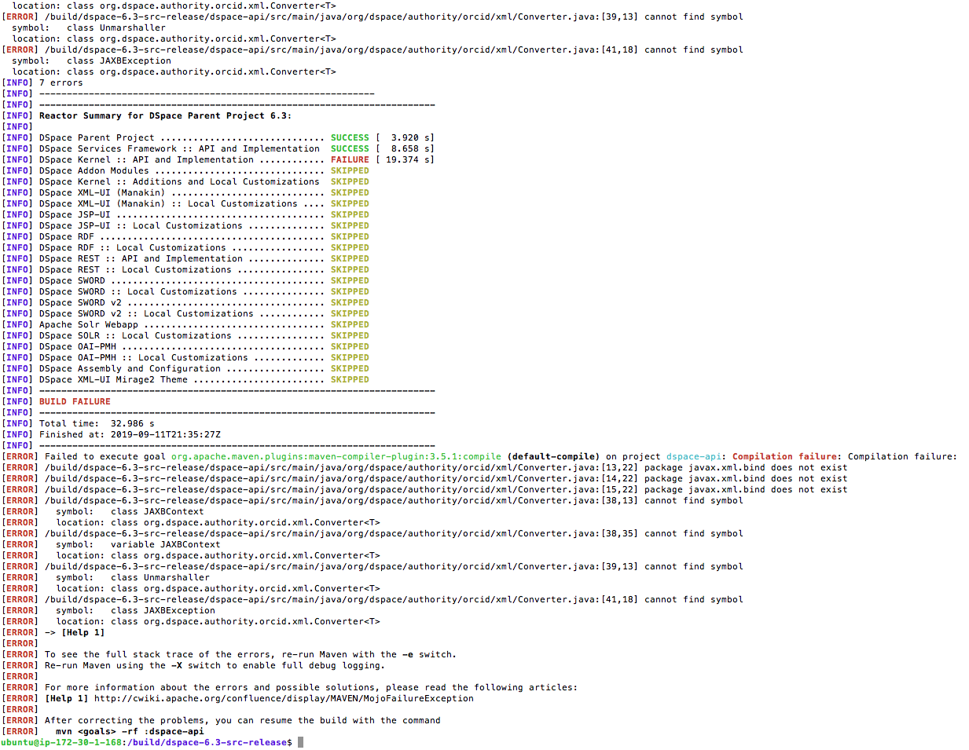Click 'DSpace REST :: API and Implementation' row

[185, 258]
